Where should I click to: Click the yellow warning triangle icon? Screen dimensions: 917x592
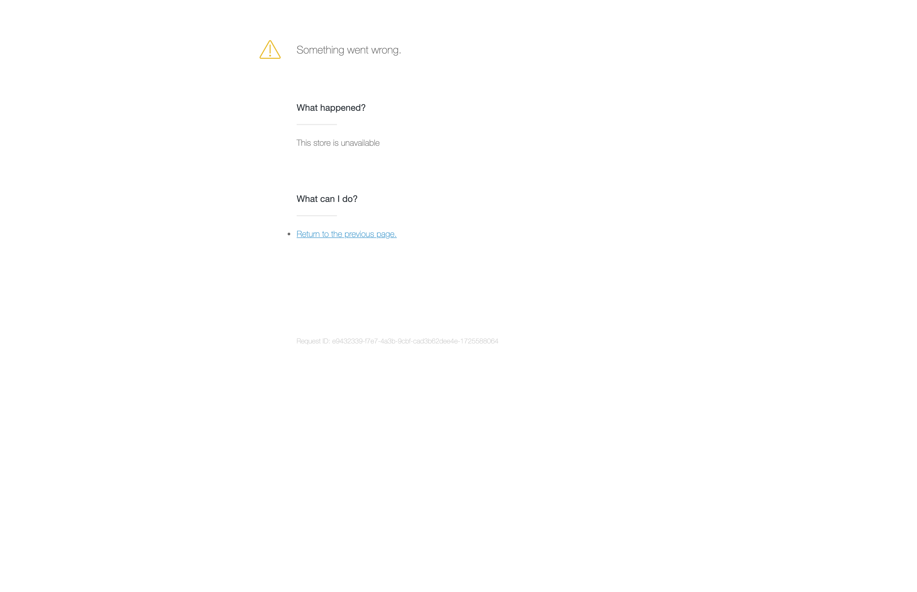[x=270, y=50]
